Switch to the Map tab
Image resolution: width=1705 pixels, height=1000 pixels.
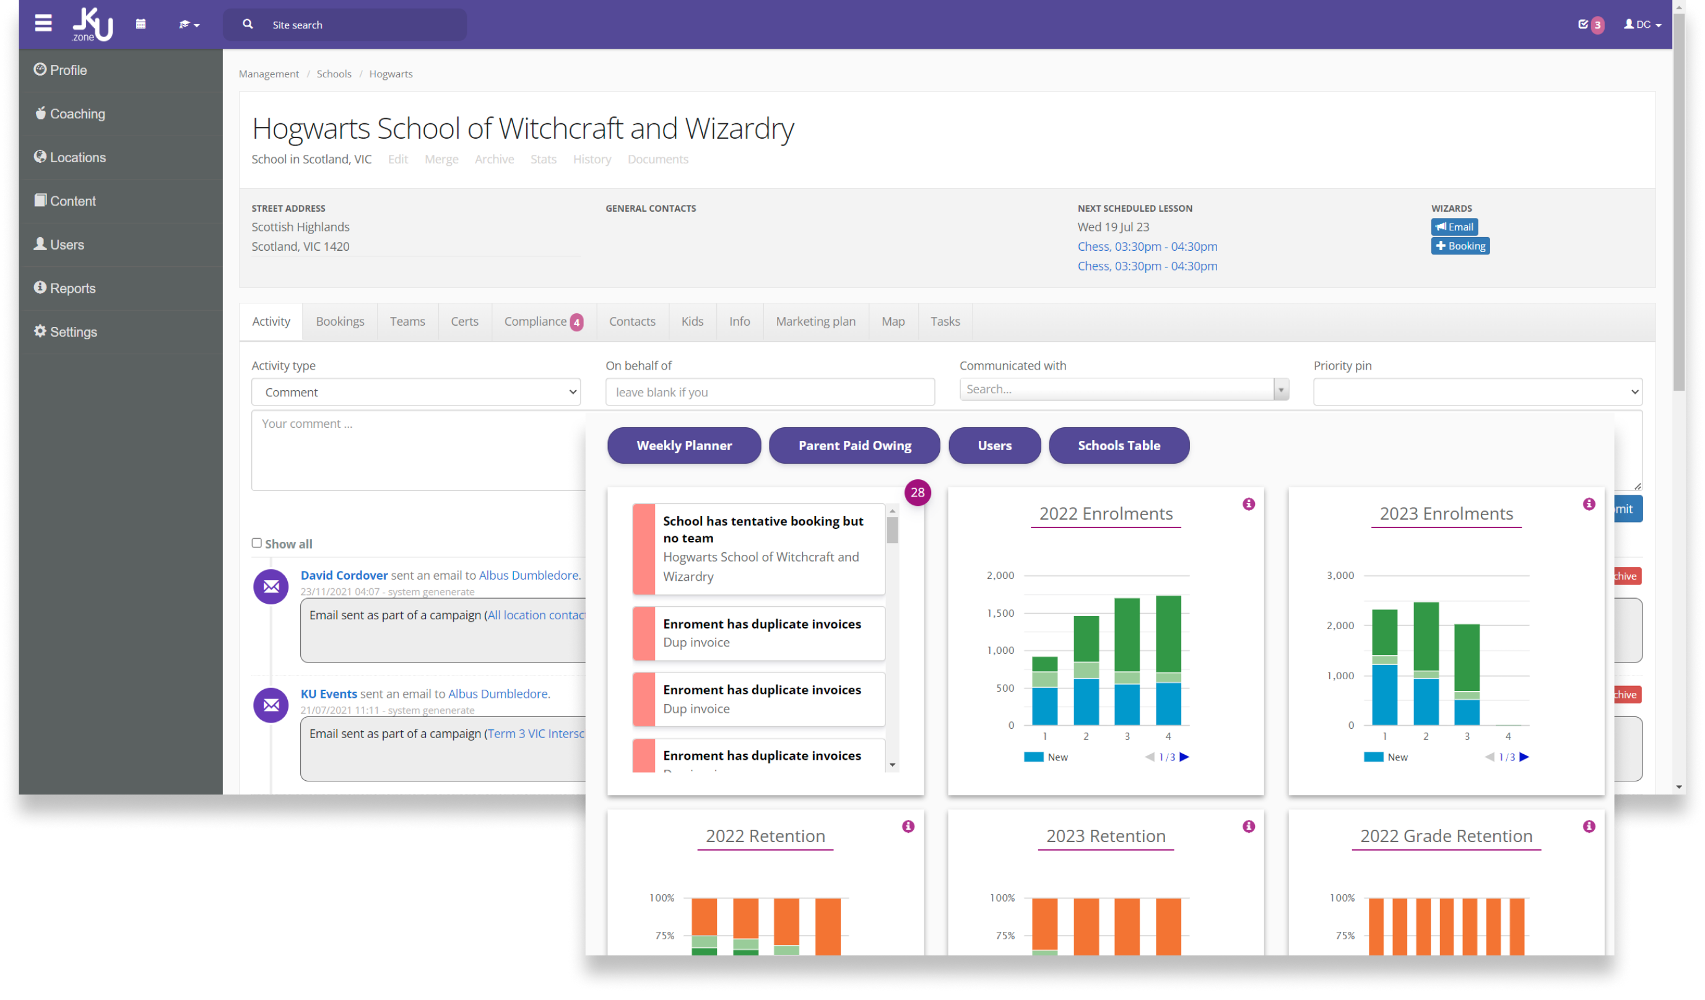click(892, 321)
